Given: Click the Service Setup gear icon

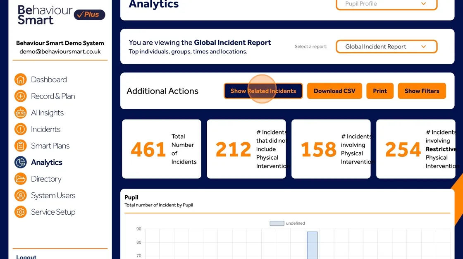Looking at the screenshot, I should 20,212.
